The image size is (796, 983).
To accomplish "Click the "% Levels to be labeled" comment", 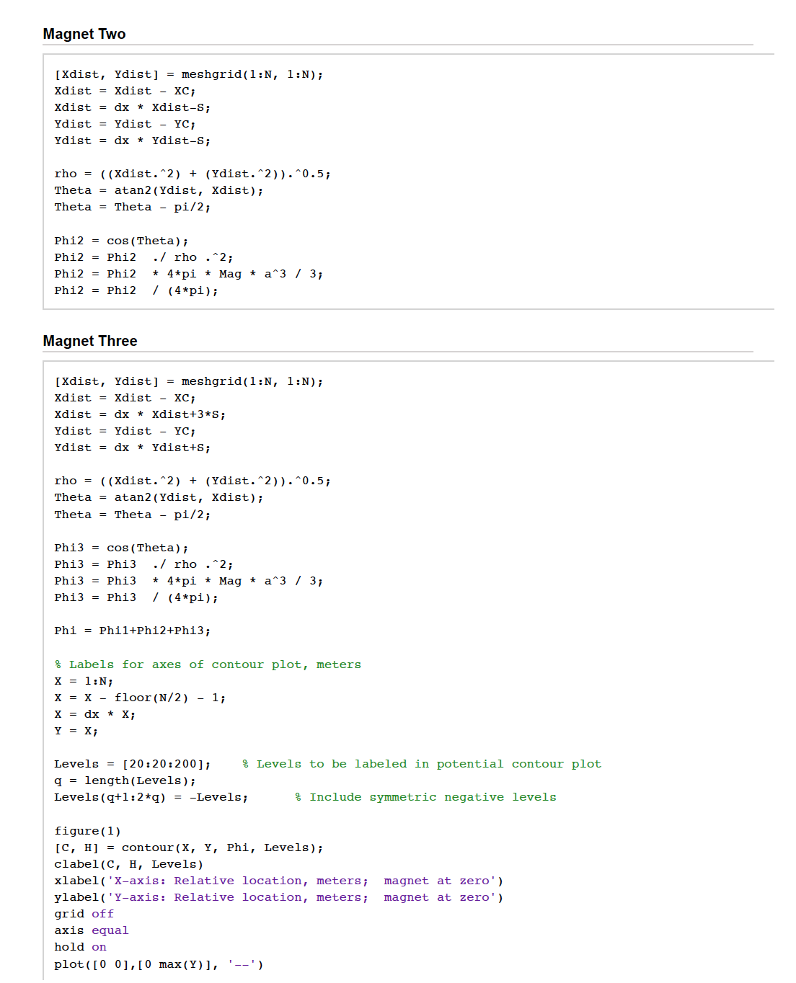I will pos(421,764).
